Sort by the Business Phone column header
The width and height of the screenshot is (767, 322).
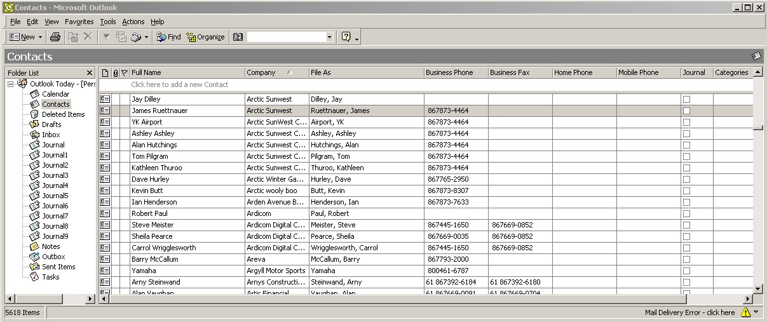(x=456, y=72)
